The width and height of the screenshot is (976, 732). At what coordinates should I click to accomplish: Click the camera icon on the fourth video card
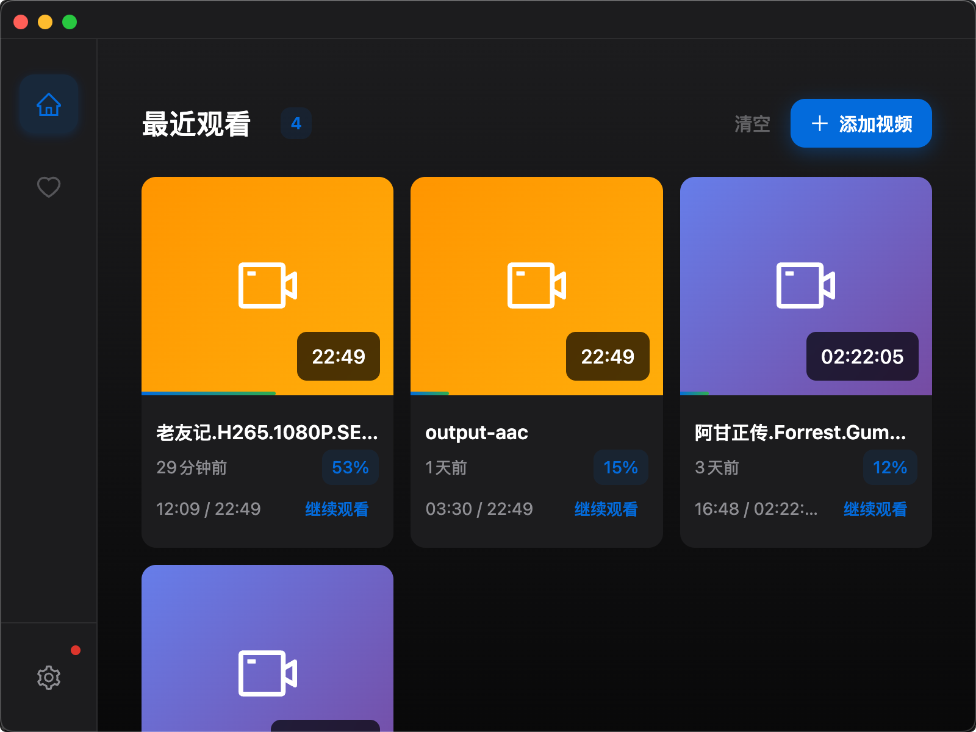coord(267,673)
